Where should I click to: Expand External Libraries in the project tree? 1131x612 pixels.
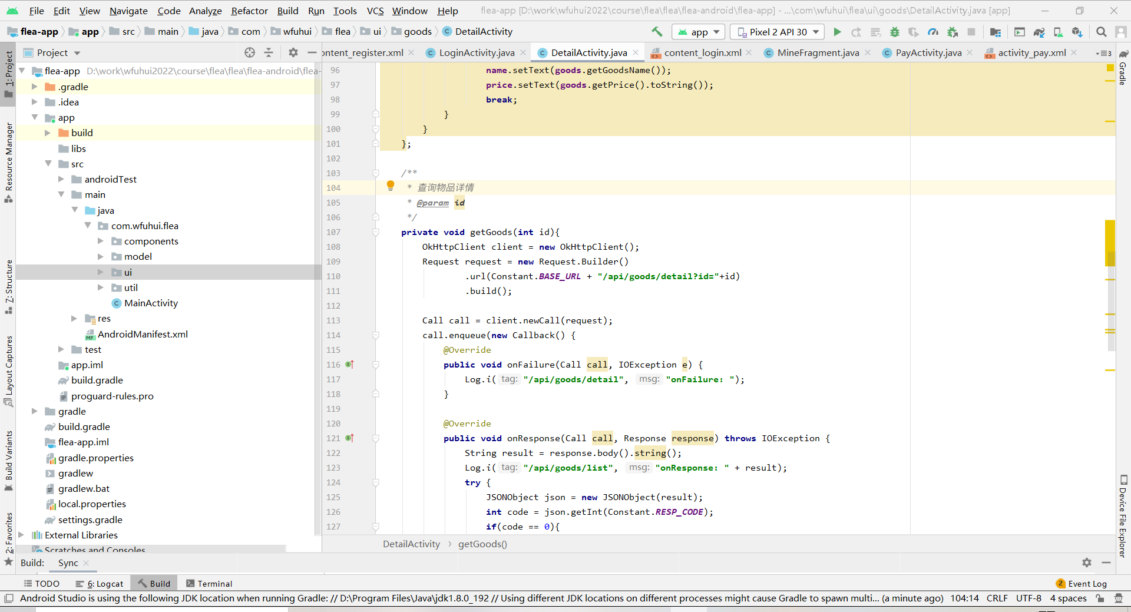pyautogui.click(x=21, y=535)
